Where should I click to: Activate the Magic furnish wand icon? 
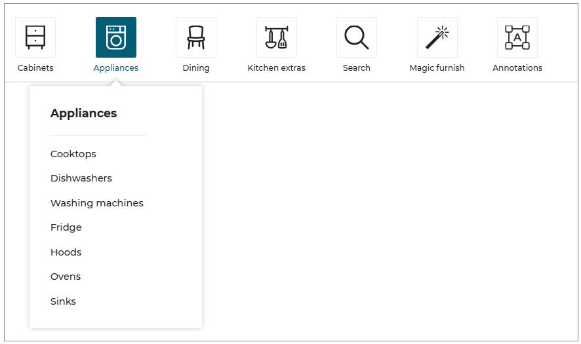(437, 37)
